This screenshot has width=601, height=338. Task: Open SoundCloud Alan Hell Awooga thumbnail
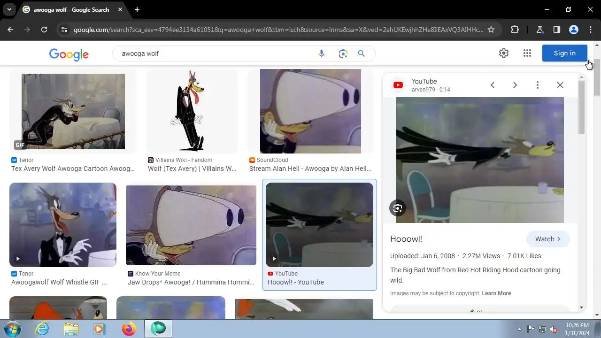pos(310,111)
